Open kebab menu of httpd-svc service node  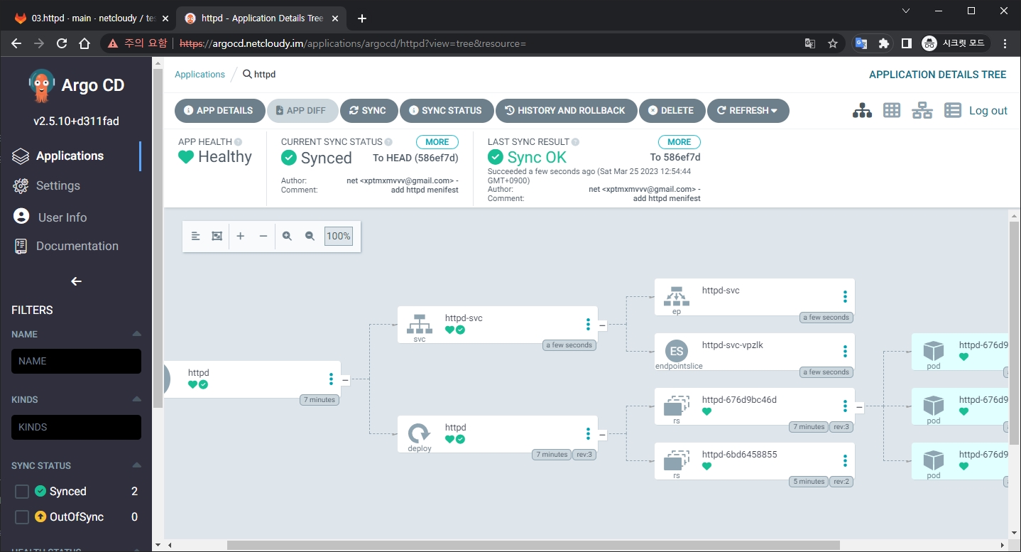[588, 325]
